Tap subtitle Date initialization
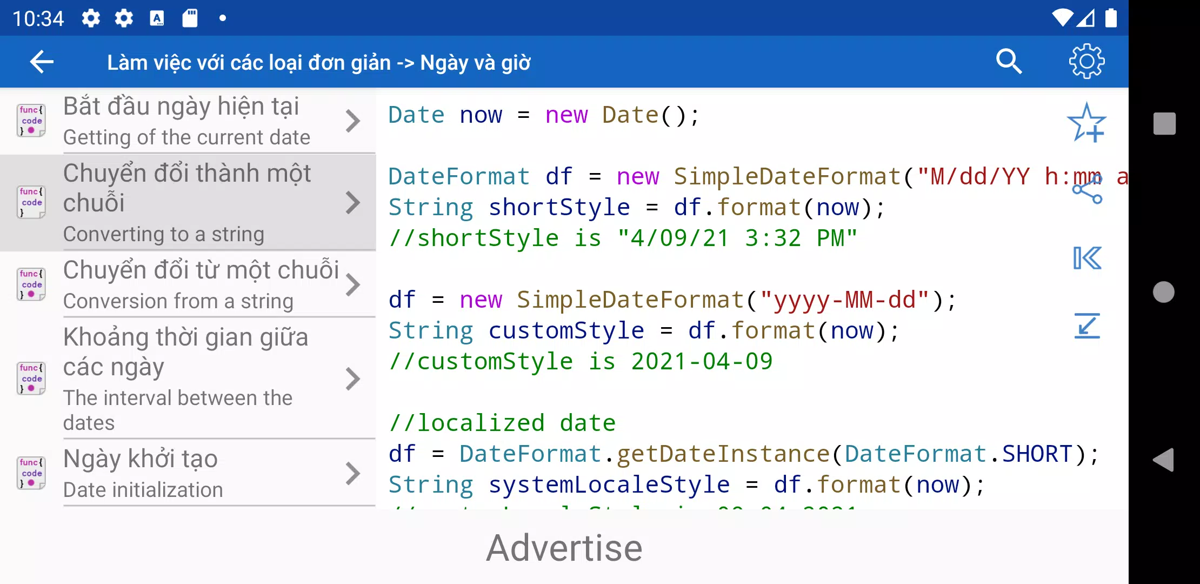Screen dimensions: 1200x584 (x=143, y=490)
